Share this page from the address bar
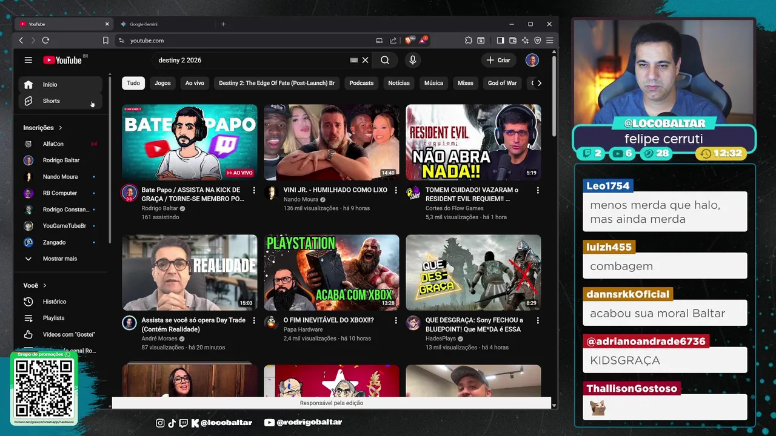 393,41
